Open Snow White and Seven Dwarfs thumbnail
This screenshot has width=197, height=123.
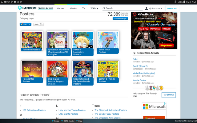[83, 73]
